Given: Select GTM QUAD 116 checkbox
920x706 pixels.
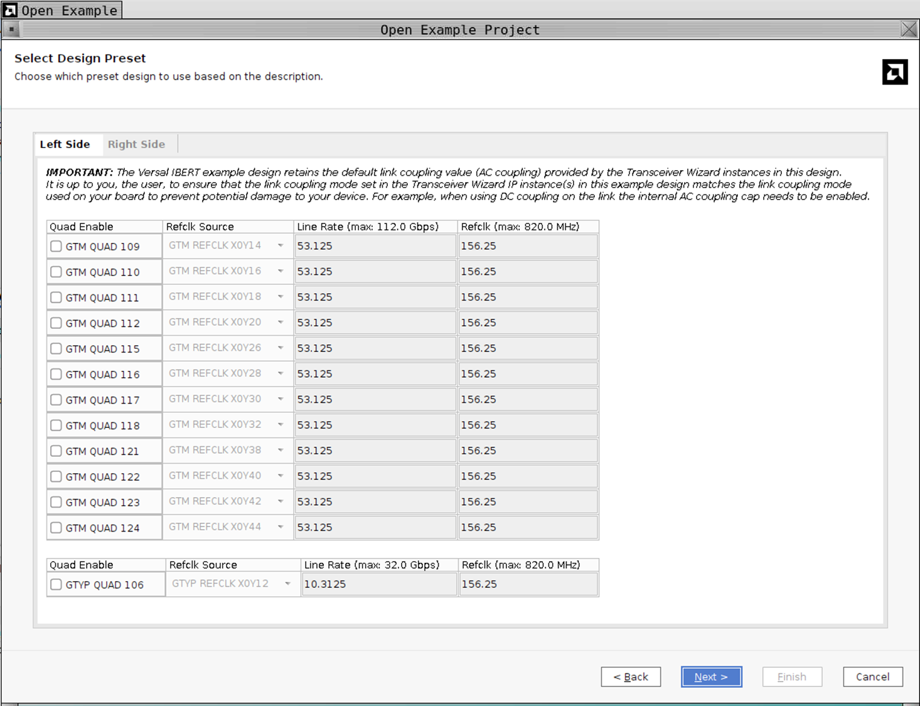Looking at the screenshot, I should (x=56, y=374).
